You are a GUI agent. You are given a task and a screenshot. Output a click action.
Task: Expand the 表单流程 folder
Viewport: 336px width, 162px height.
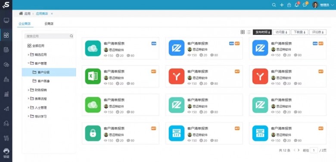click(28, 99)
